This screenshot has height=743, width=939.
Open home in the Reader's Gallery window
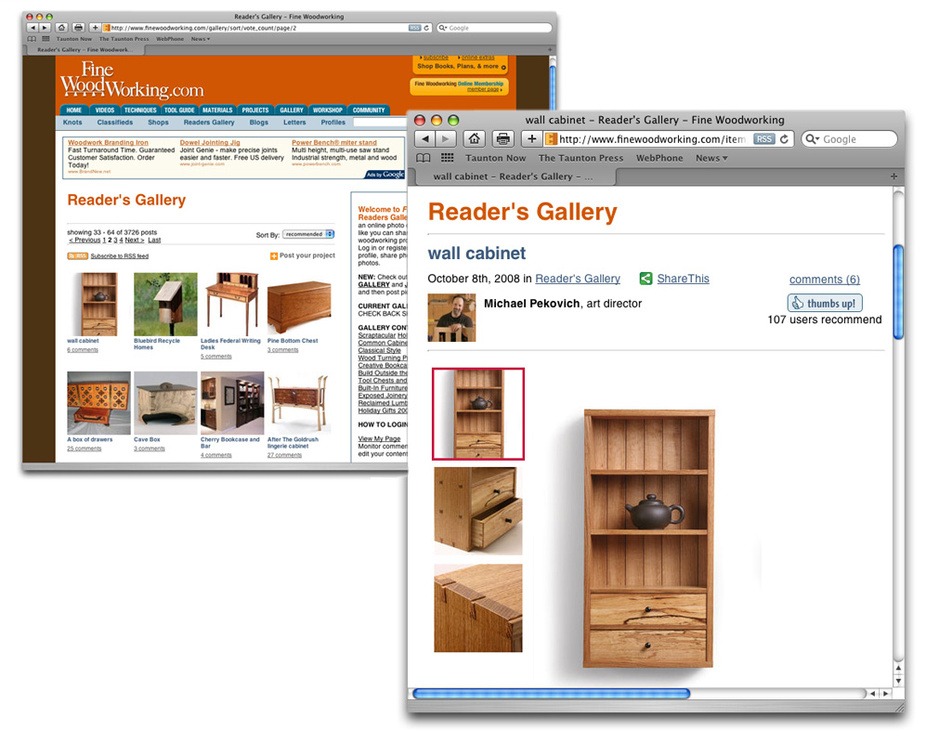click(61, 28)
